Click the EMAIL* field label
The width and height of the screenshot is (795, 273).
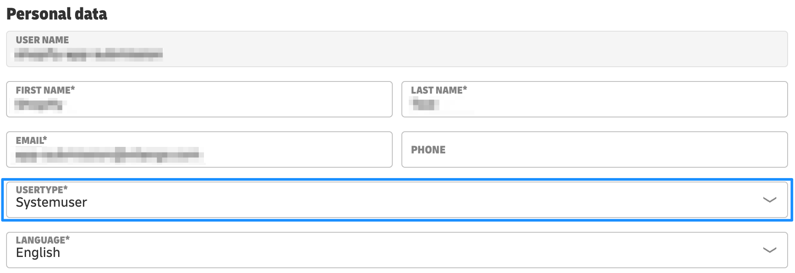click(x=31, y=140)
